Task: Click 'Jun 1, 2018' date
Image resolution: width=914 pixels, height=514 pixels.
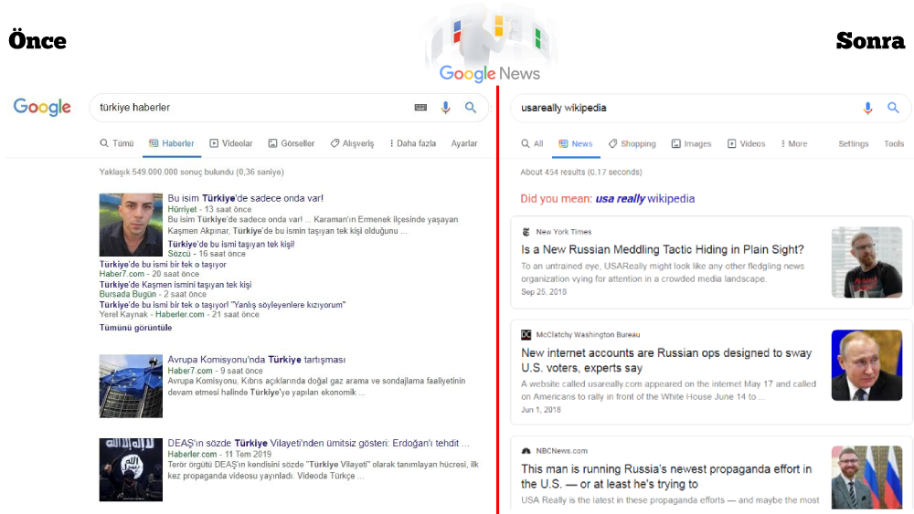Action: 540,410
